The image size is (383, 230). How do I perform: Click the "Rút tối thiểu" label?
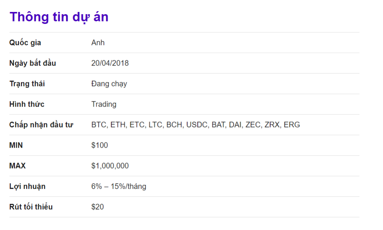click(31, 207)
